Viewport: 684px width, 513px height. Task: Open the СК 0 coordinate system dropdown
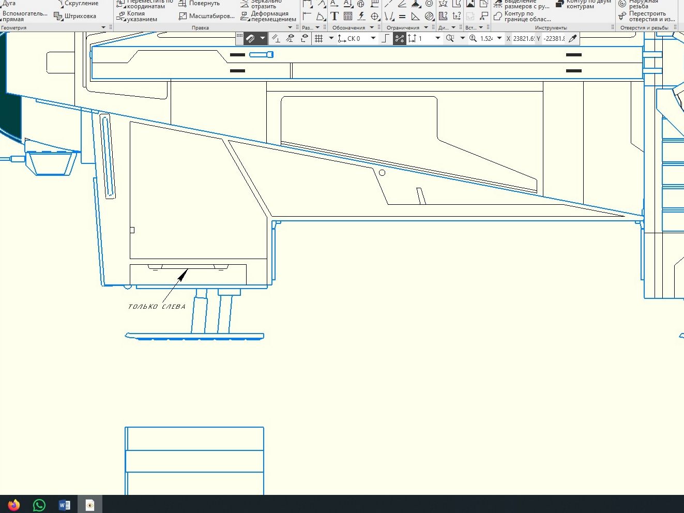tap(373, 39)
